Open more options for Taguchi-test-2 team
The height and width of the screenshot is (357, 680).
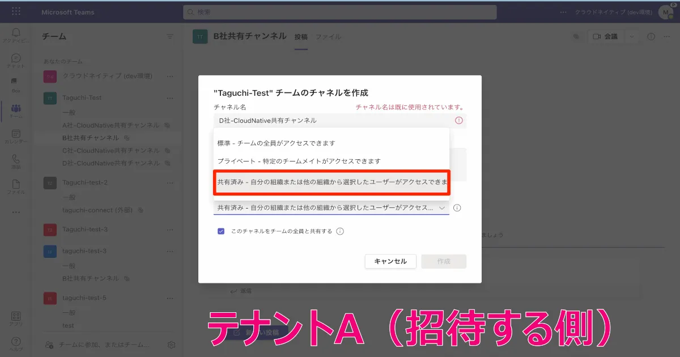tap(170, 182)
